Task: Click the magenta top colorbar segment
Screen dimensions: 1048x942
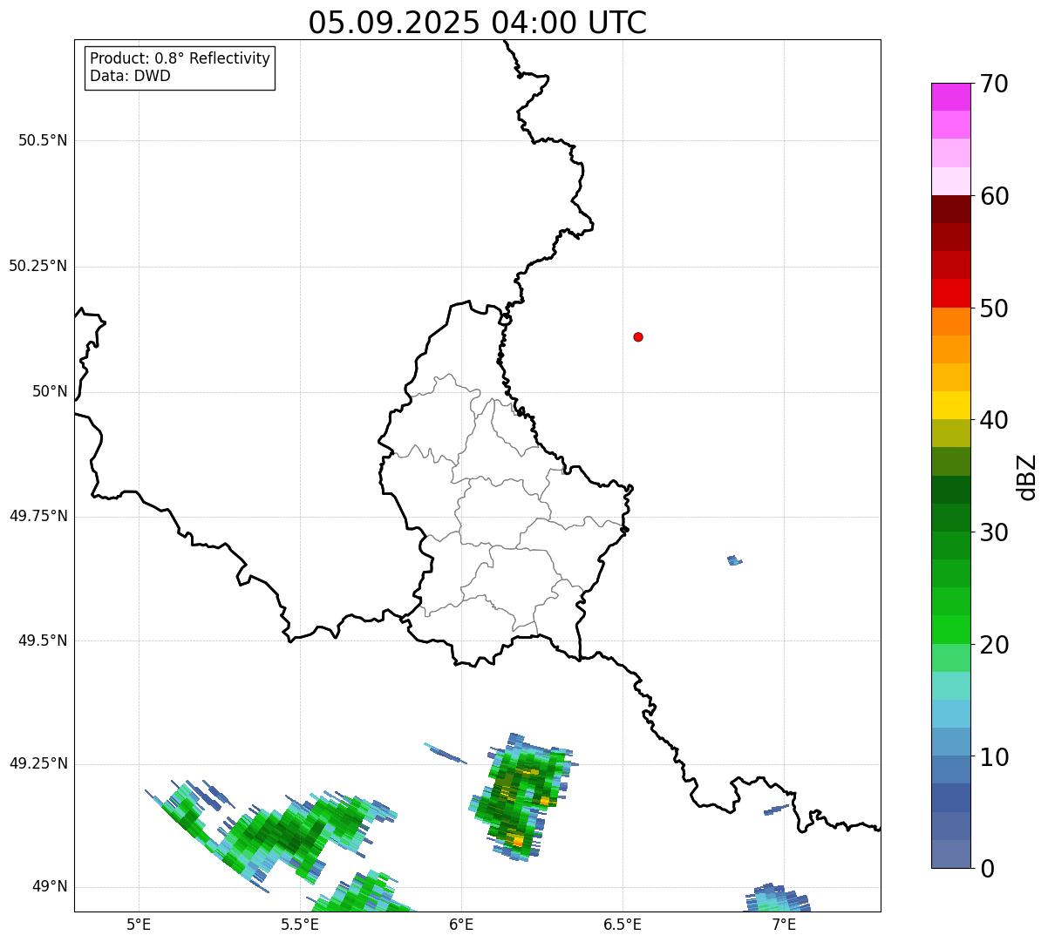Action: (x=951, y=97)
